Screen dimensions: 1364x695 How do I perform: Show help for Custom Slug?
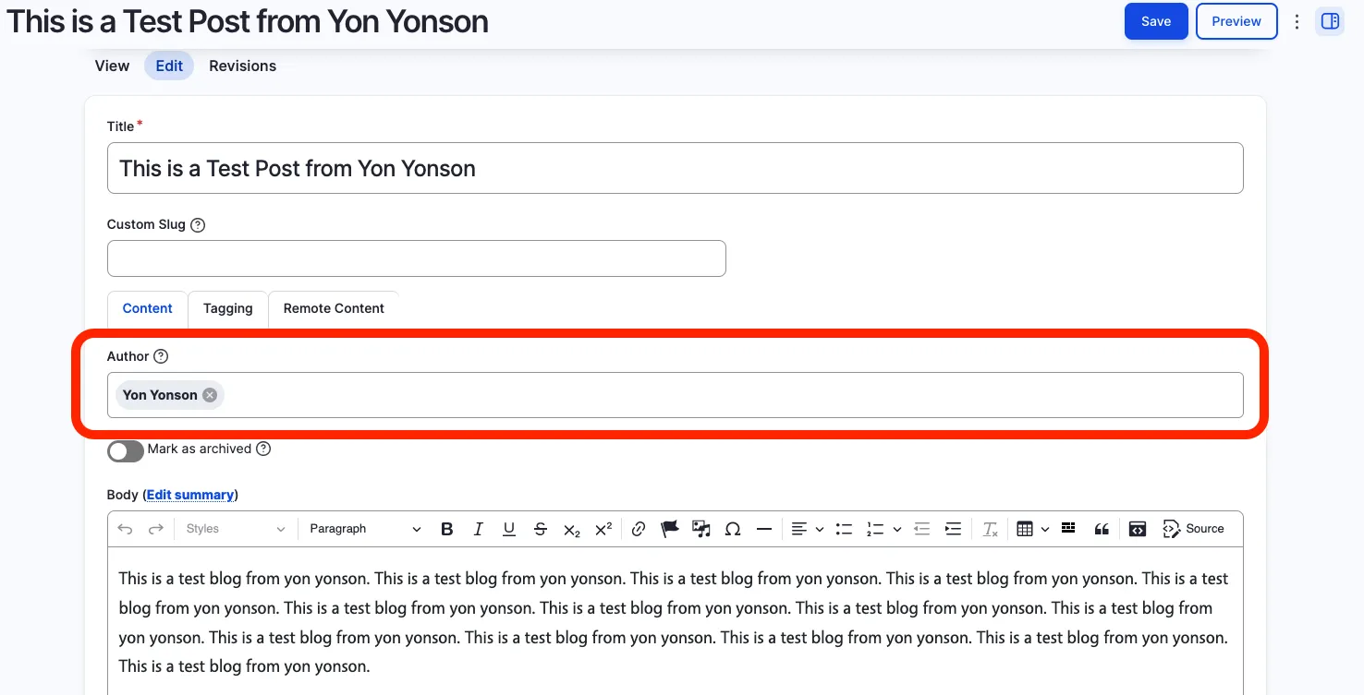197,224
